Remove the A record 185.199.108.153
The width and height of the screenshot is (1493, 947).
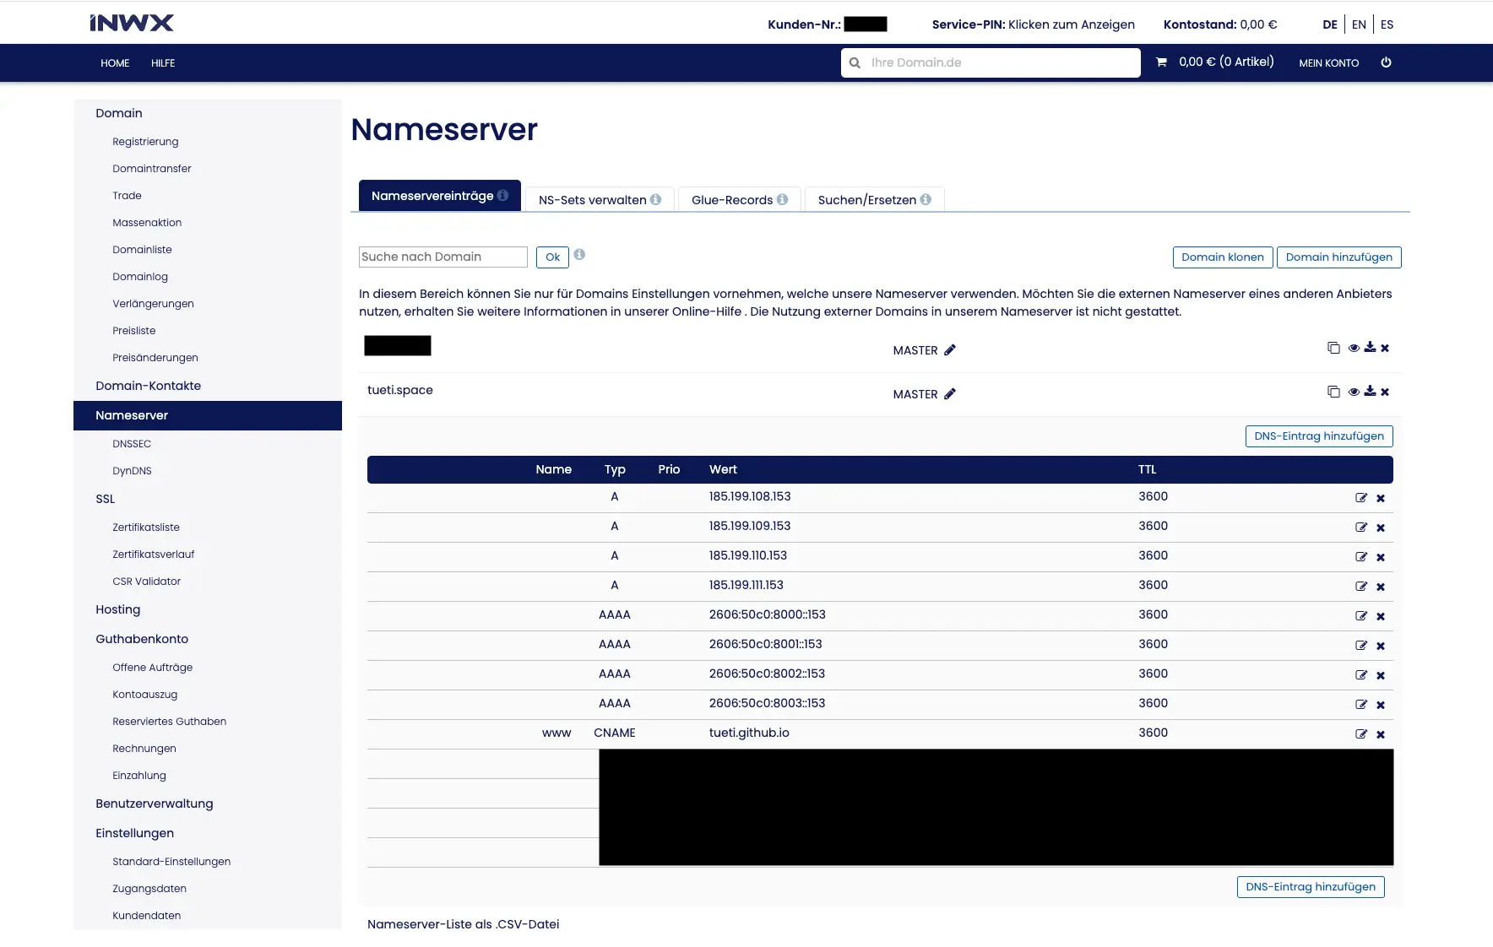click(1381, 498)
